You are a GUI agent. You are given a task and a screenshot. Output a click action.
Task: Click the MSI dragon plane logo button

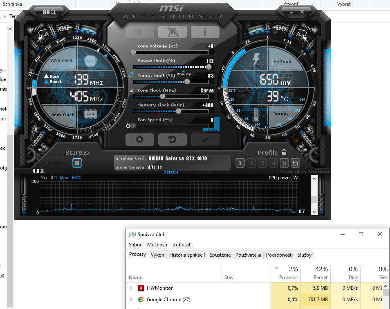click(x=173, y=32)
